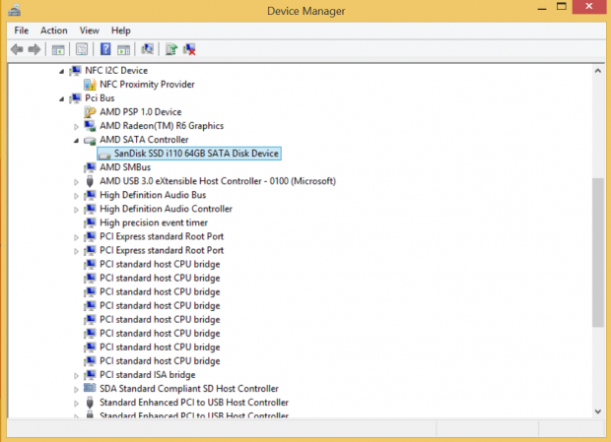This screenshot has height=442, width=611.
Task: Expand AMD USB 3.0 eXtensible Host Controller
Action: (x=76, y=182)
